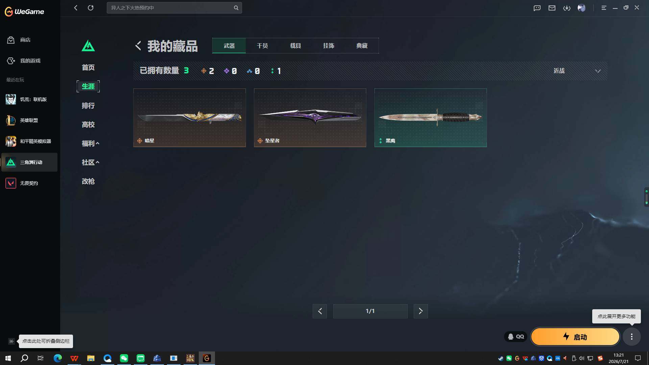Open the 排行 section
Viewport: 649px width, 365px height.
tap(88, 106)
